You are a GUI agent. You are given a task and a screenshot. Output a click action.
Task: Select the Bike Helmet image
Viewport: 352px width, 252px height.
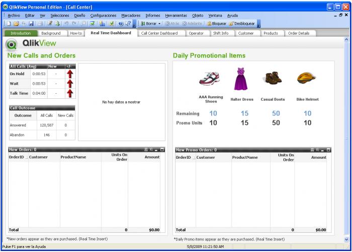pyautogui.click(x=306, y=78)
